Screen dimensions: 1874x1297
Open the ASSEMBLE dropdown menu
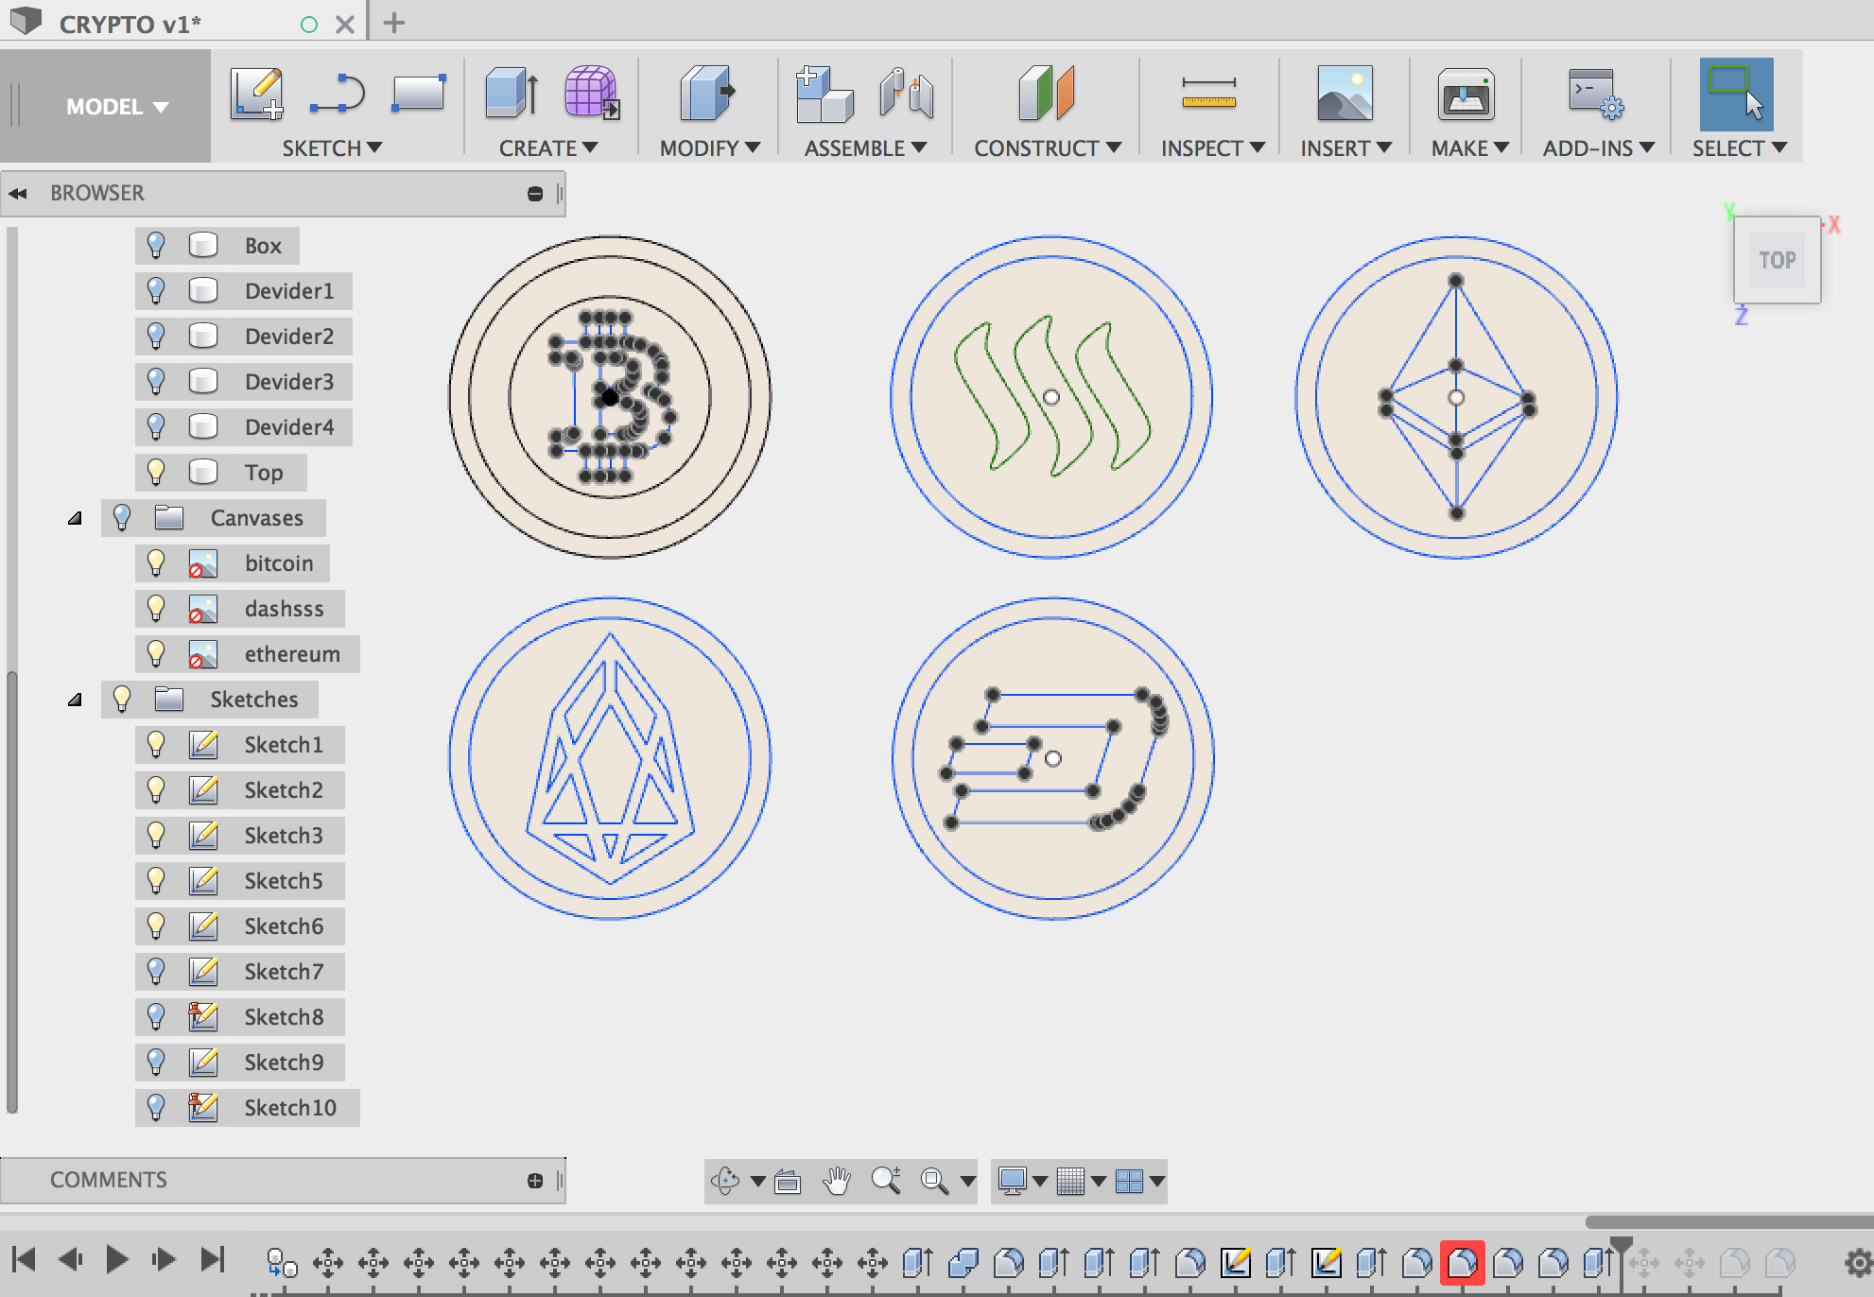865,148
